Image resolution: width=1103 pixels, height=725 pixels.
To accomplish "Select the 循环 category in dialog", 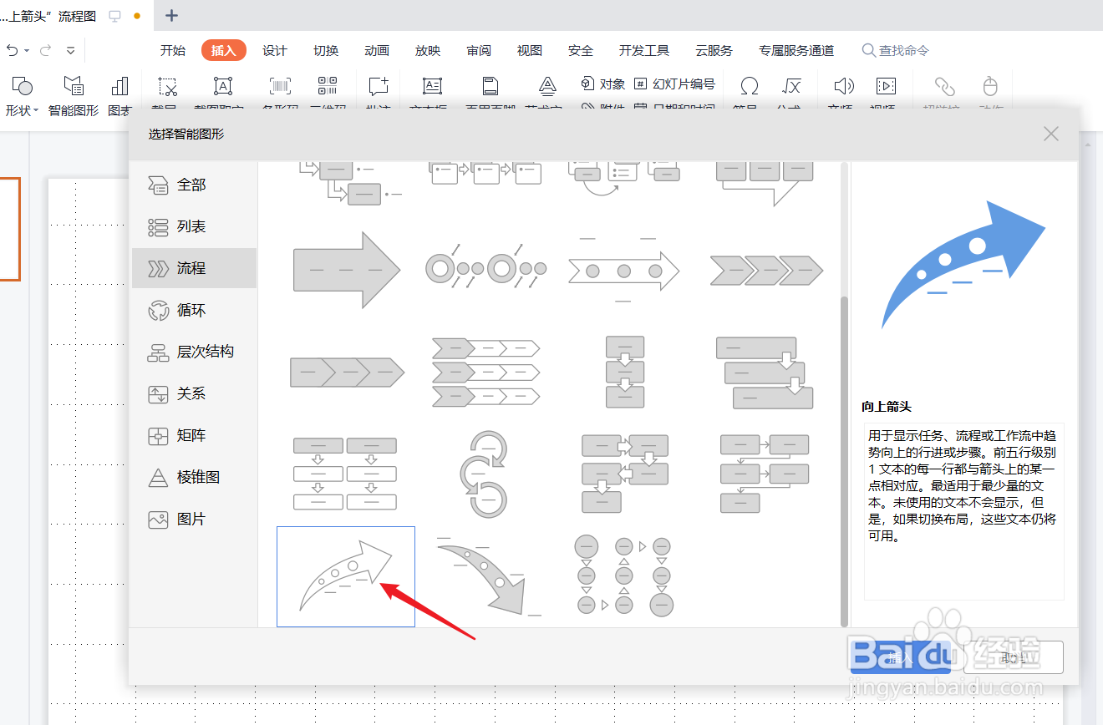I will (x=194, y=310).
